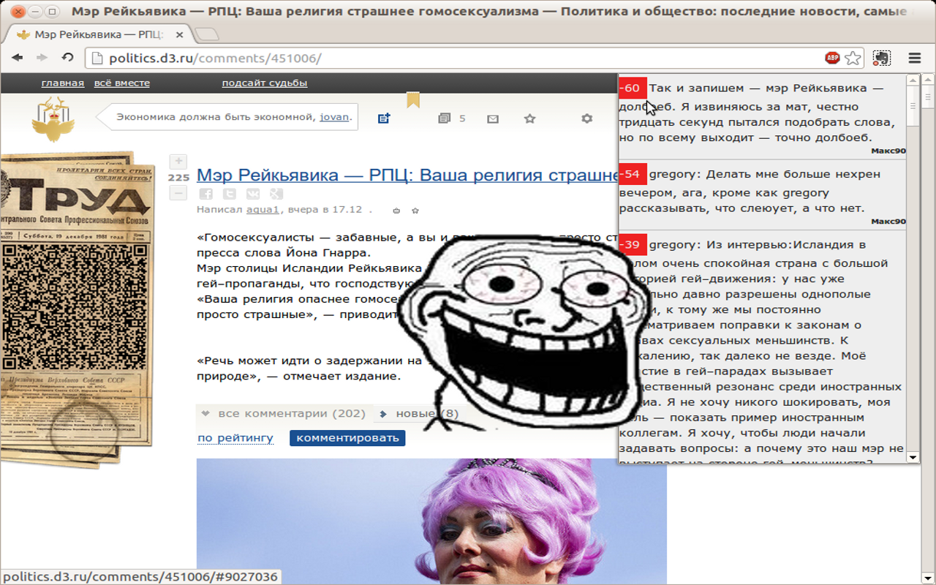Click the golden eagle site logo

53,118
